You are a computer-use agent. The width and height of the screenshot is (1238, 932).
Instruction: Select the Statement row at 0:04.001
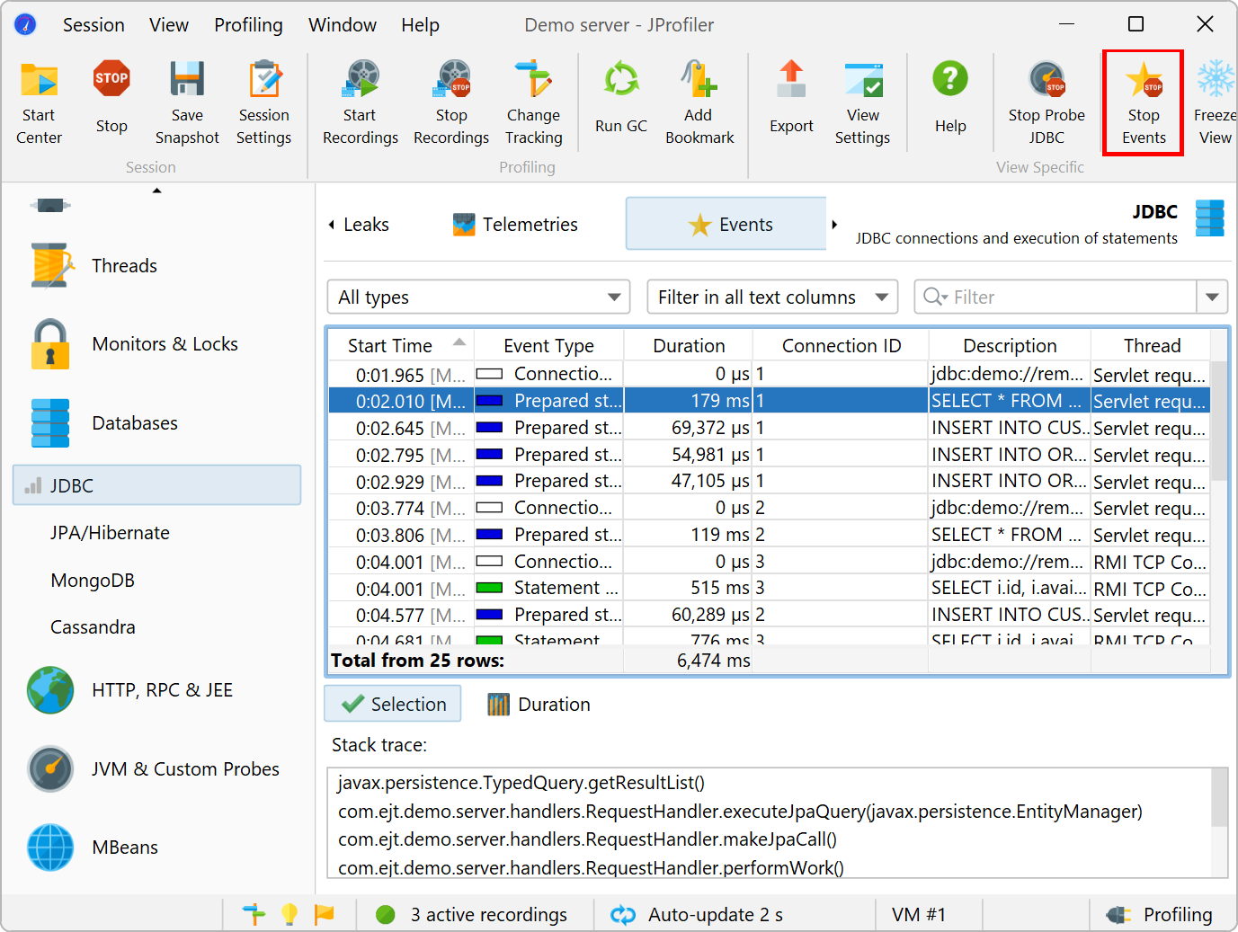tap(769, 588)
